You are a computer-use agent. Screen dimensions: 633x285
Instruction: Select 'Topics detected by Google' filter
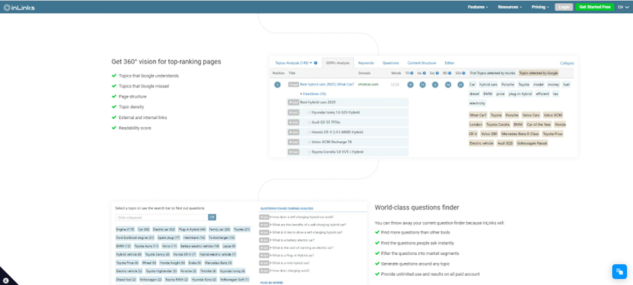coord(539,73)
